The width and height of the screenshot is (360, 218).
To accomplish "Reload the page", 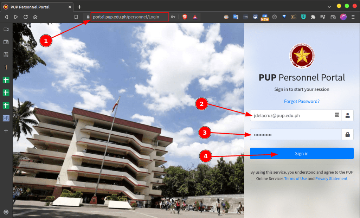I will click(26, 17).
